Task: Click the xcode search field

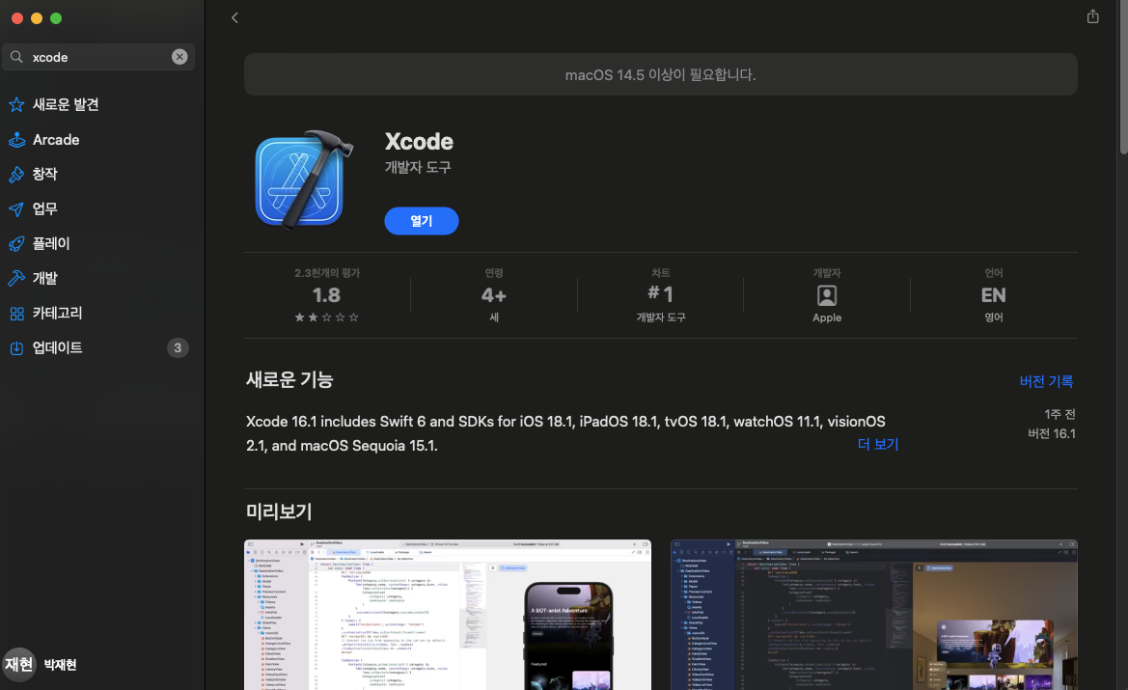Action: (98, 57)
